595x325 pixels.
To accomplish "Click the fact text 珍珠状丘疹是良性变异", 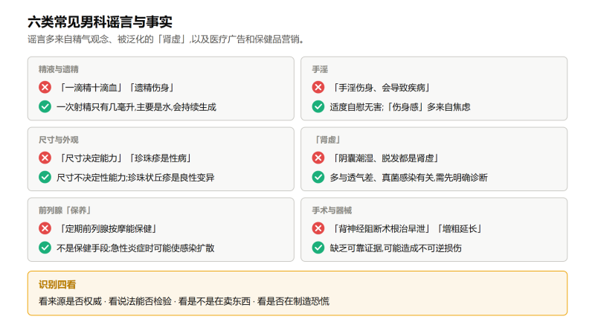I will pos(171,178).
